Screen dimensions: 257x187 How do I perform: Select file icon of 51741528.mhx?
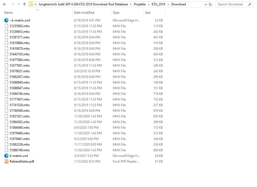(x=6, y=105)
